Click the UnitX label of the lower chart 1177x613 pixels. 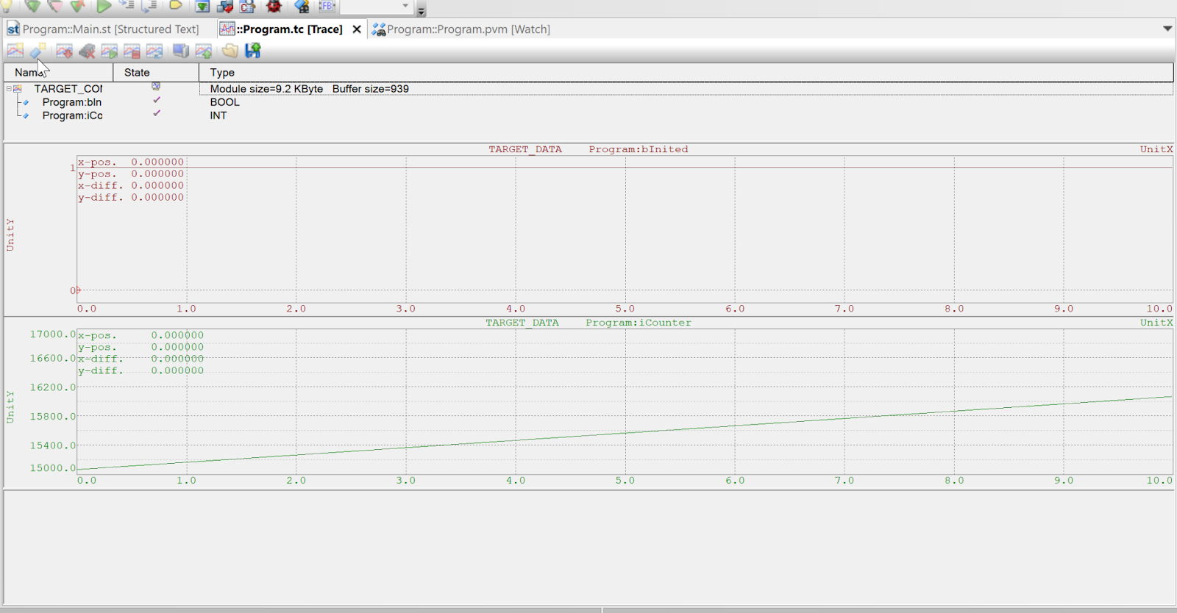[1156, 323]
